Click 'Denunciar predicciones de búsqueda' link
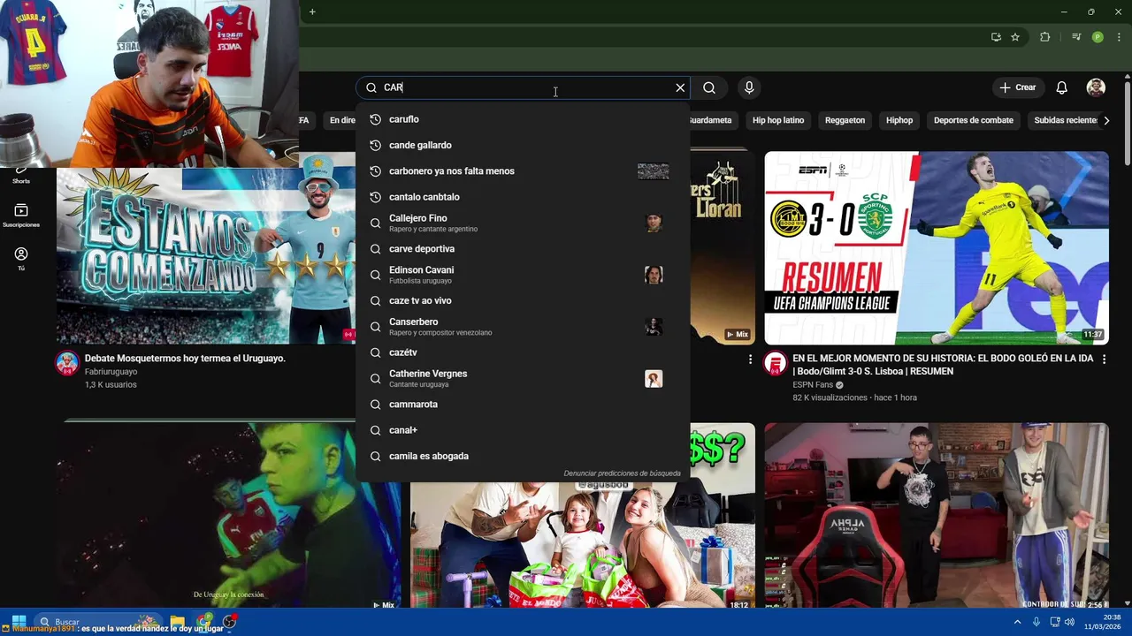Viewport: 1132px width, 636px height. (622, 473)
